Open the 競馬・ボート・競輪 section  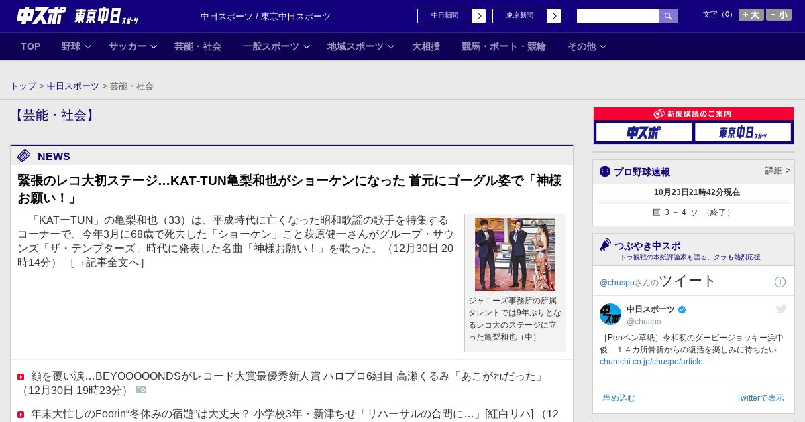point(504,46)
